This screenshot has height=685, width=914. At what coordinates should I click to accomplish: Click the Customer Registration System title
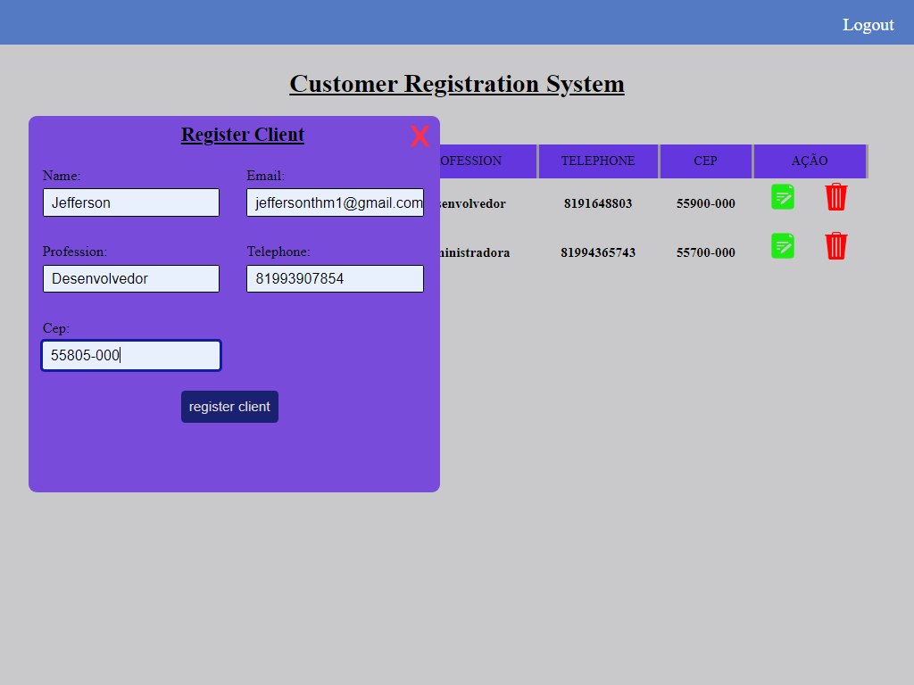(456, 83)
